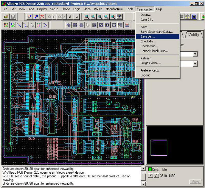Toggle the grid hash icon
Image resolution: width=205 pixels, height=188 pixels.
click(182, 17)
